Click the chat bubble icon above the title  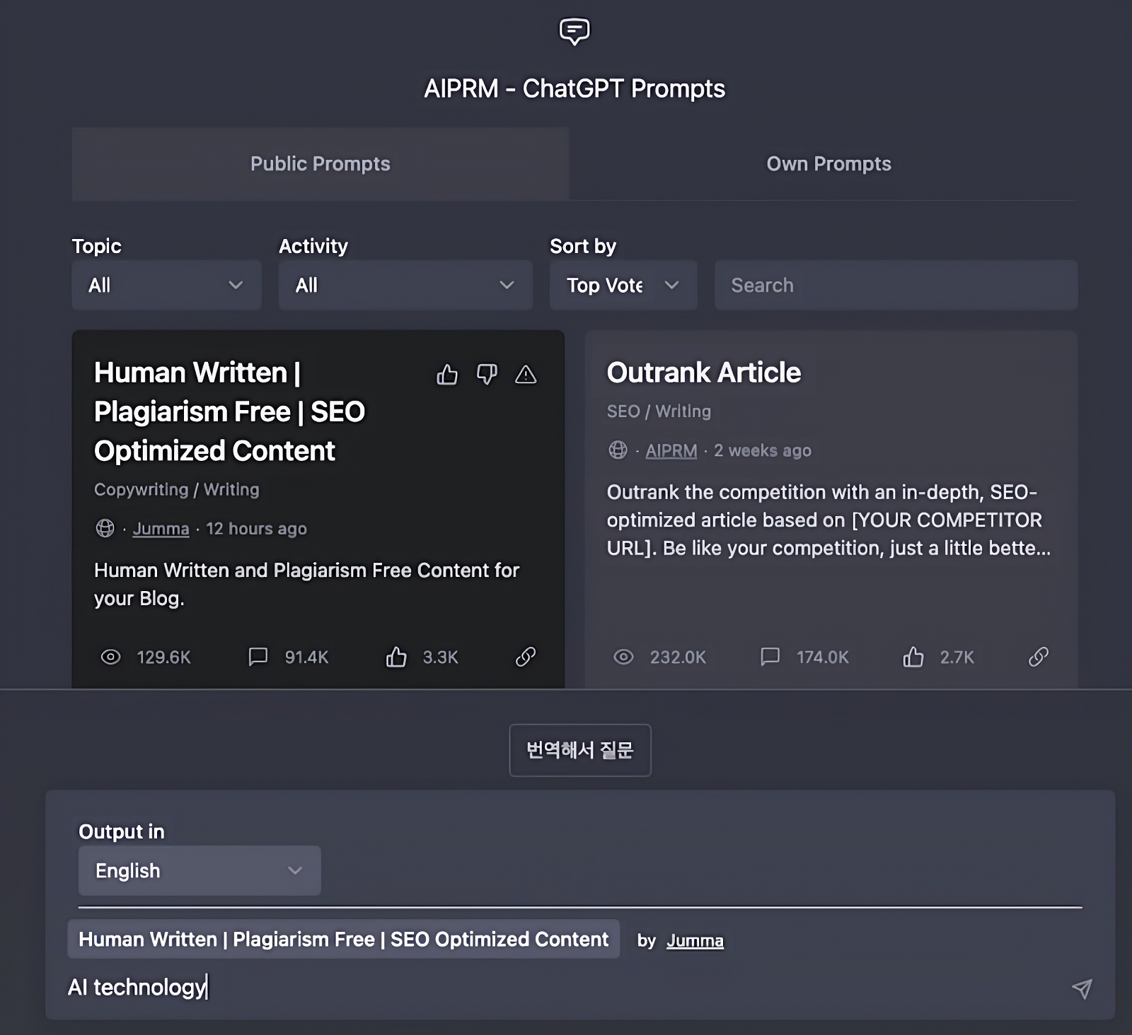tap(574, 31)
